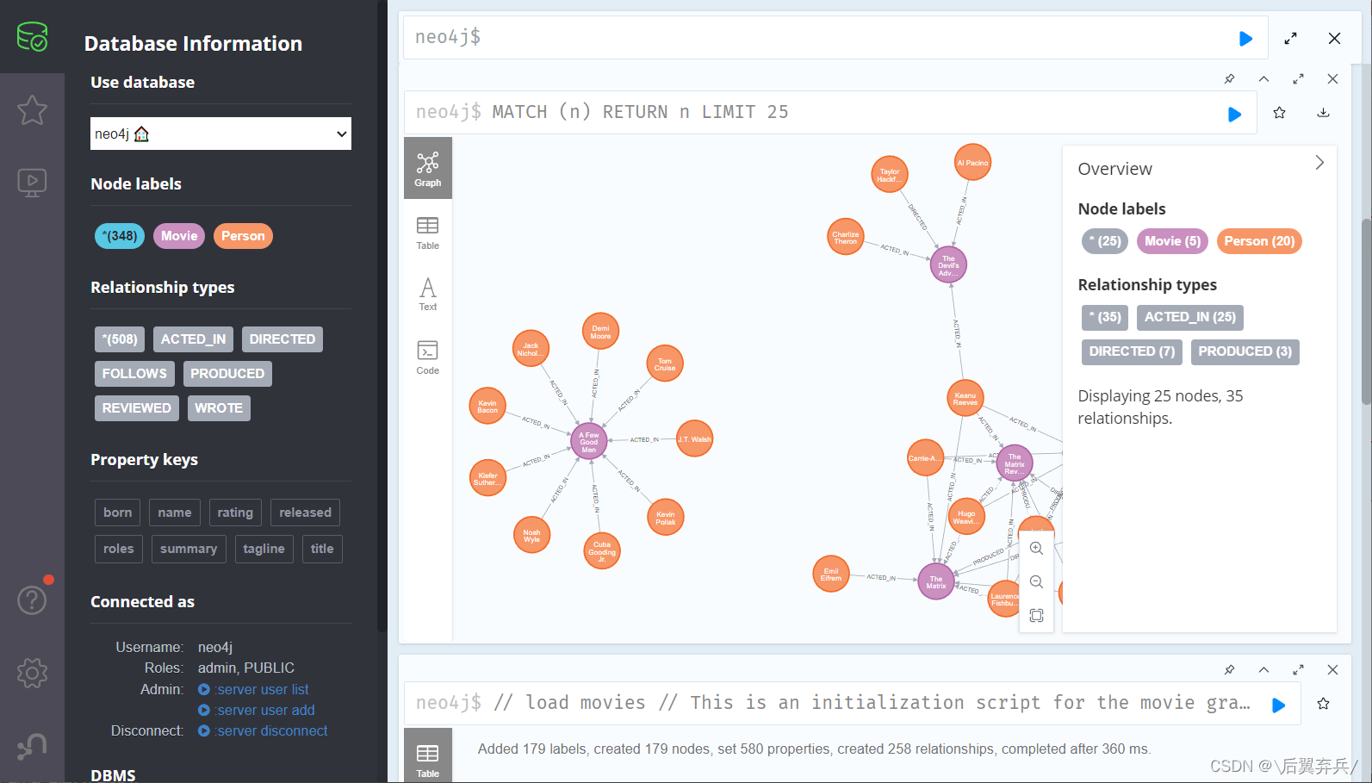Select ACTED_IN (25) in Overview
This screenshot has width=1372, height=783.
tap(1190, 317)
